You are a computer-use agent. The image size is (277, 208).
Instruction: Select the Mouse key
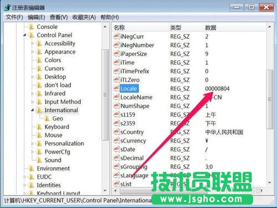pyautogui.click(x=53, y=135)
